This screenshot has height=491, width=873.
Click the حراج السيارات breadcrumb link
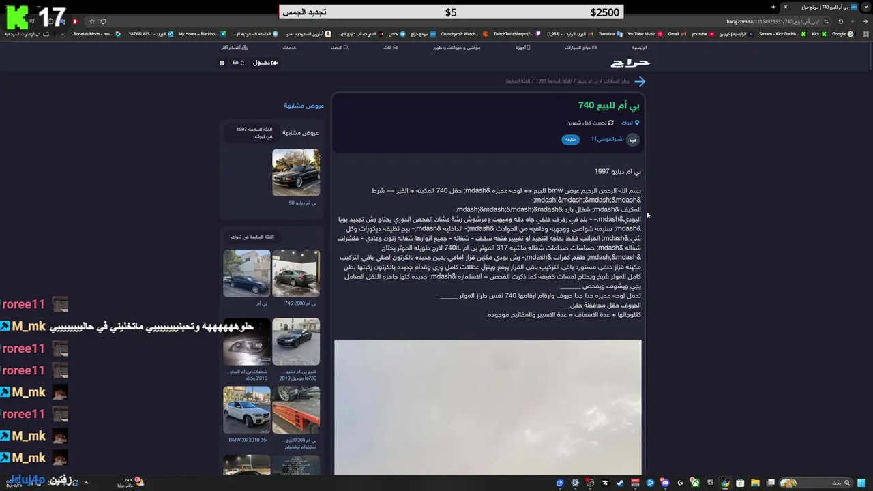pos(617,81)
